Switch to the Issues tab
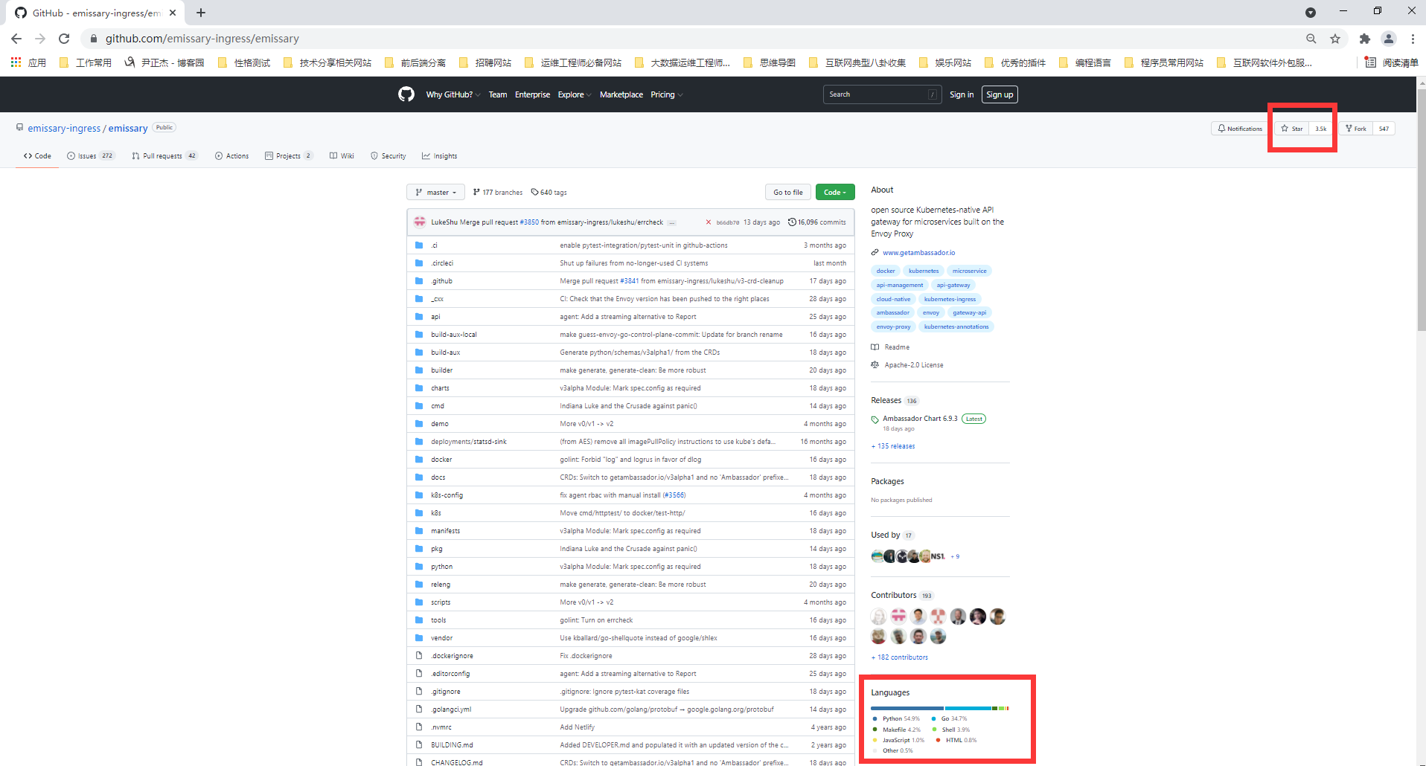The height and width of the screenshot is (766, 1426). pyautogui.click(x=88, y=156)
